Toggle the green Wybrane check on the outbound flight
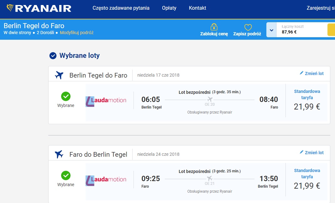 click(66, 96)
